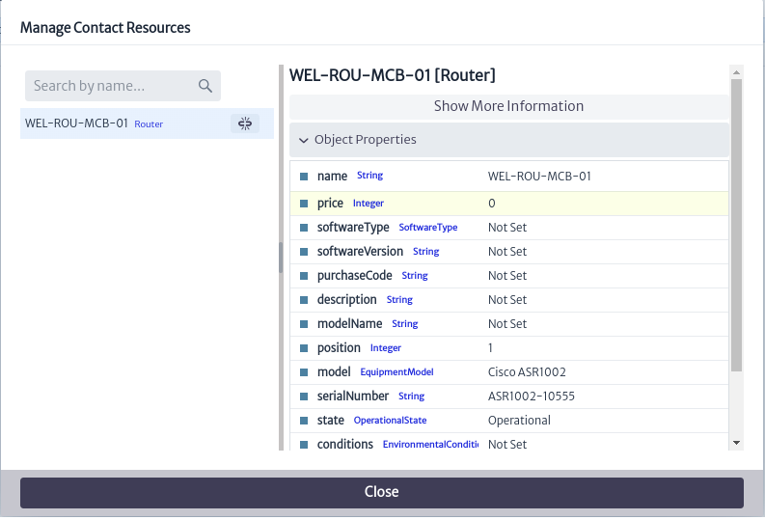The height and width of the screenshot is (520, 765).
Task: Click the Not Set value of softwareType
Action: pos(507,228)
